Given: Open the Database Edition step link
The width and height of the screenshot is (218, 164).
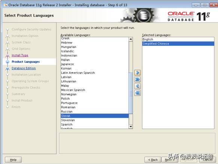Looking at the screenshot, I should click(x=24, y=68).
